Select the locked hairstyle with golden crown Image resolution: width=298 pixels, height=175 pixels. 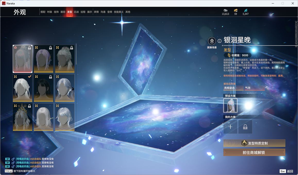(x=22, y=117)
